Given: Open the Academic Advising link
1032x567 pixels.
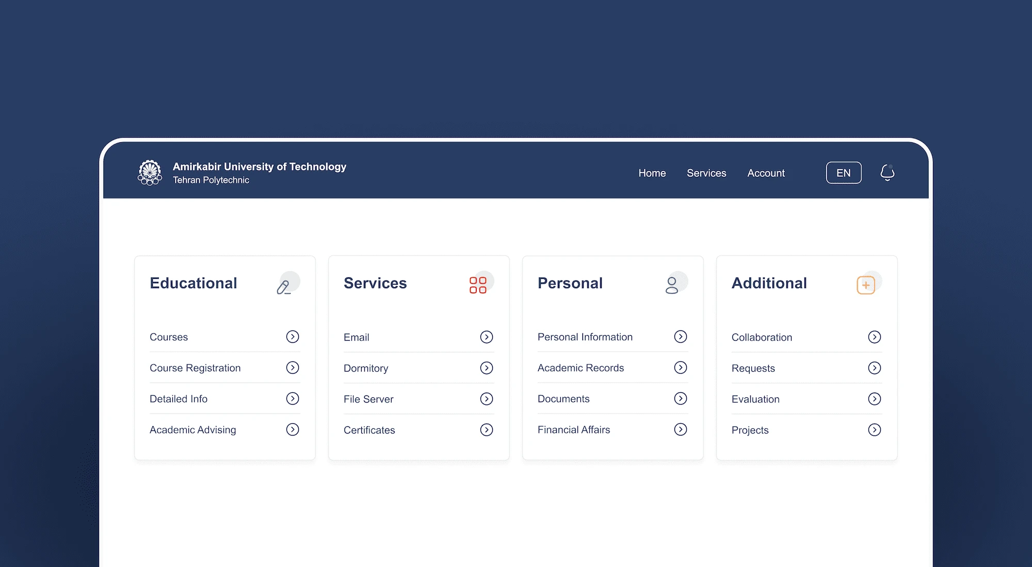Looking at the screenshot, I should pos(193,430).
